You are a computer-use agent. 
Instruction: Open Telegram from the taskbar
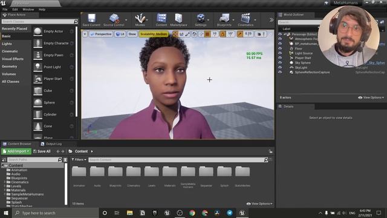click(x=230, y=213)
